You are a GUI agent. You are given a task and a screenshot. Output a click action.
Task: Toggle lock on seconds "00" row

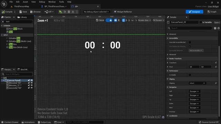(29, 88)
